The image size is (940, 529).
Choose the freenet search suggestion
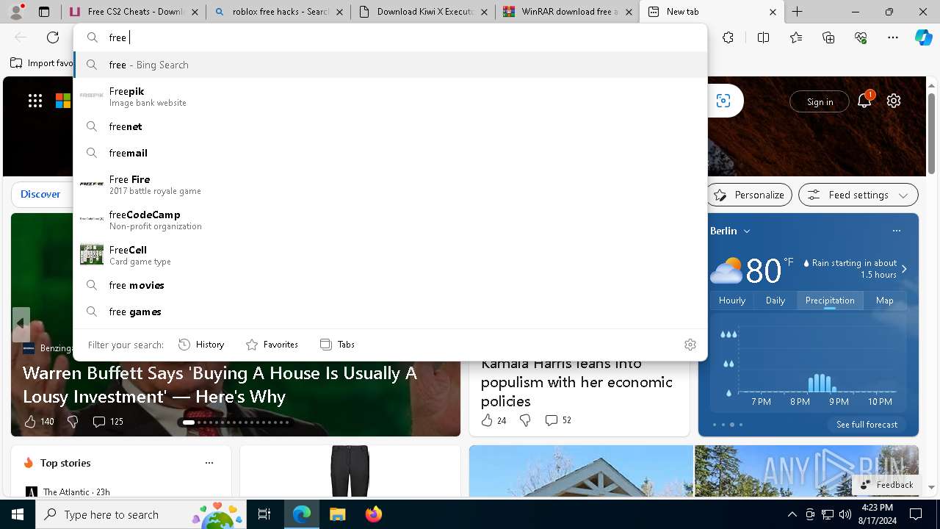[x=390, y=126]
